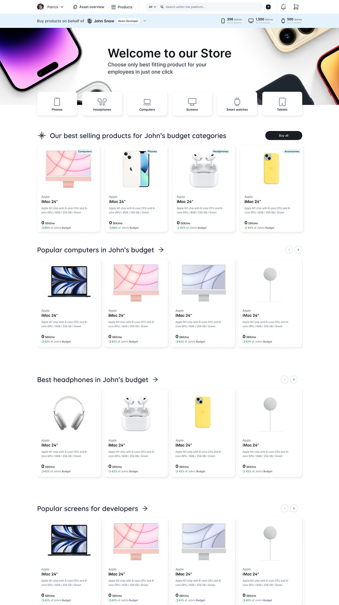Expand John Snow's employee details chevron
The height and width of the screenshot is (605, 339).
(145, 21)
